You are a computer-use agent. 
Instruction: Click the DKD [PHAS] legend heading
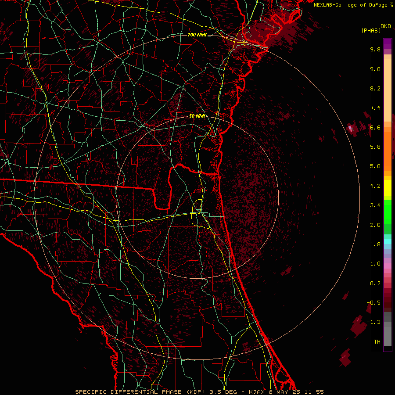pyautogui.click(x=376, y=29)
